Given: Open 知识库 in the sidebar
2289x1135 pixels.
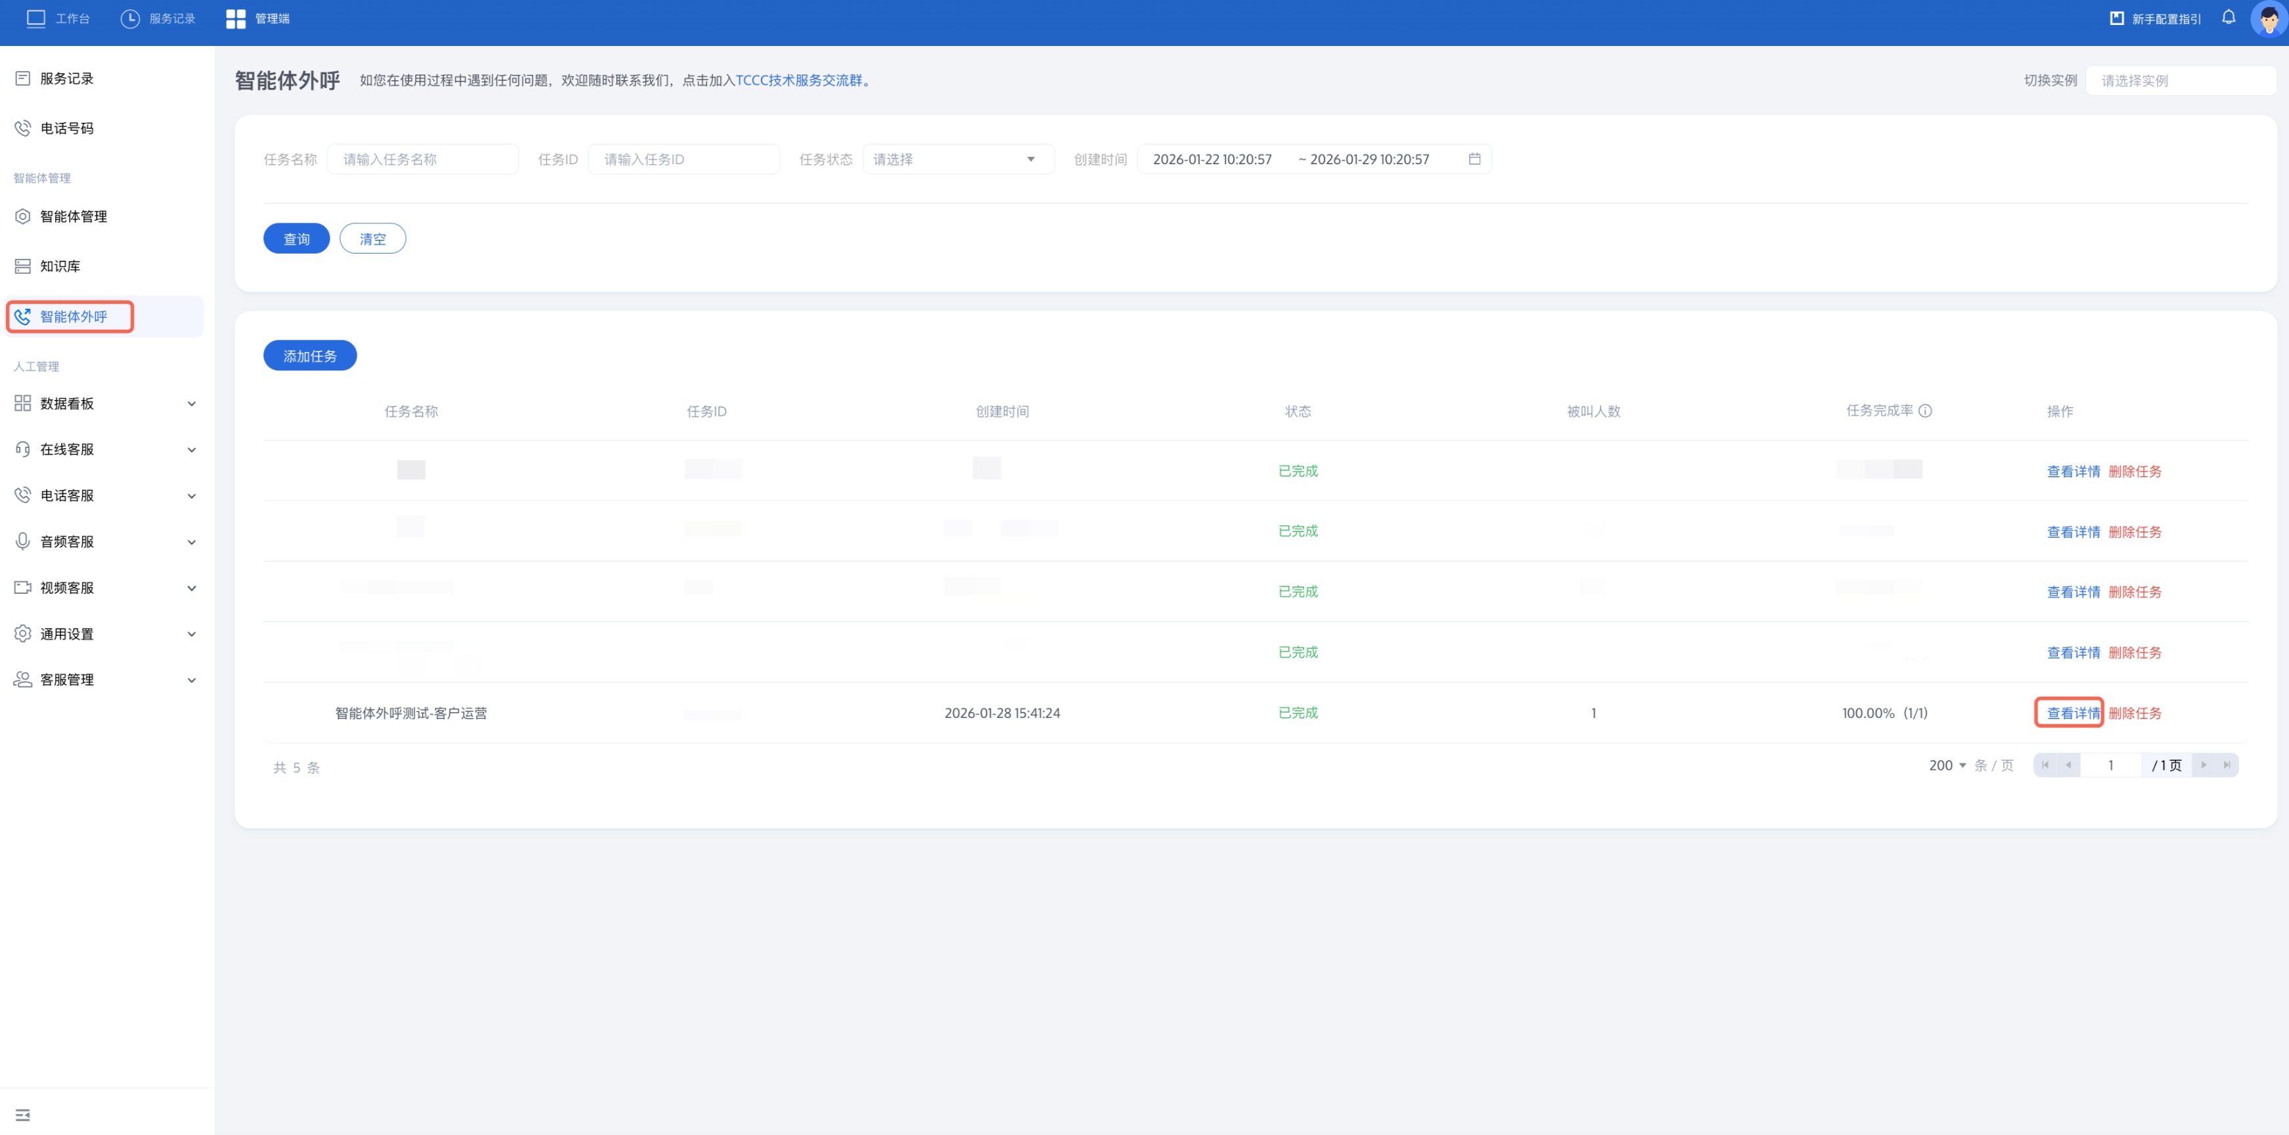Looking at the screenshot, I should tap(60, 267).
